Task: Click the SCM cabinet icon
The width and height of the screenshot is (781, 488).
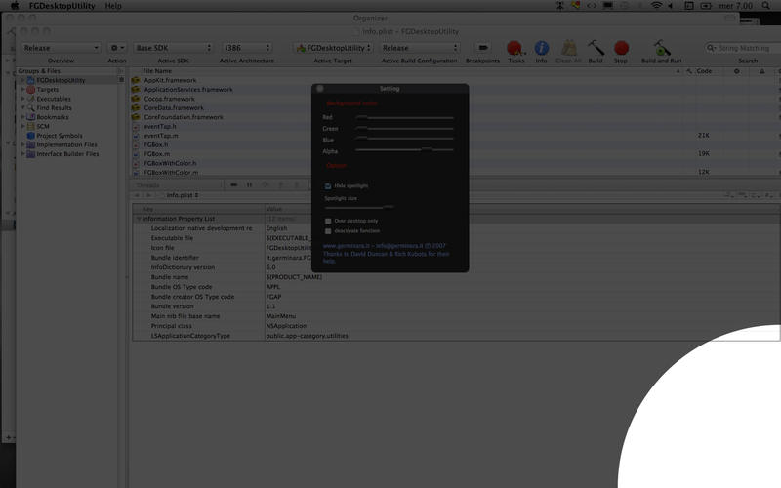Action: (x=31, y=127)
